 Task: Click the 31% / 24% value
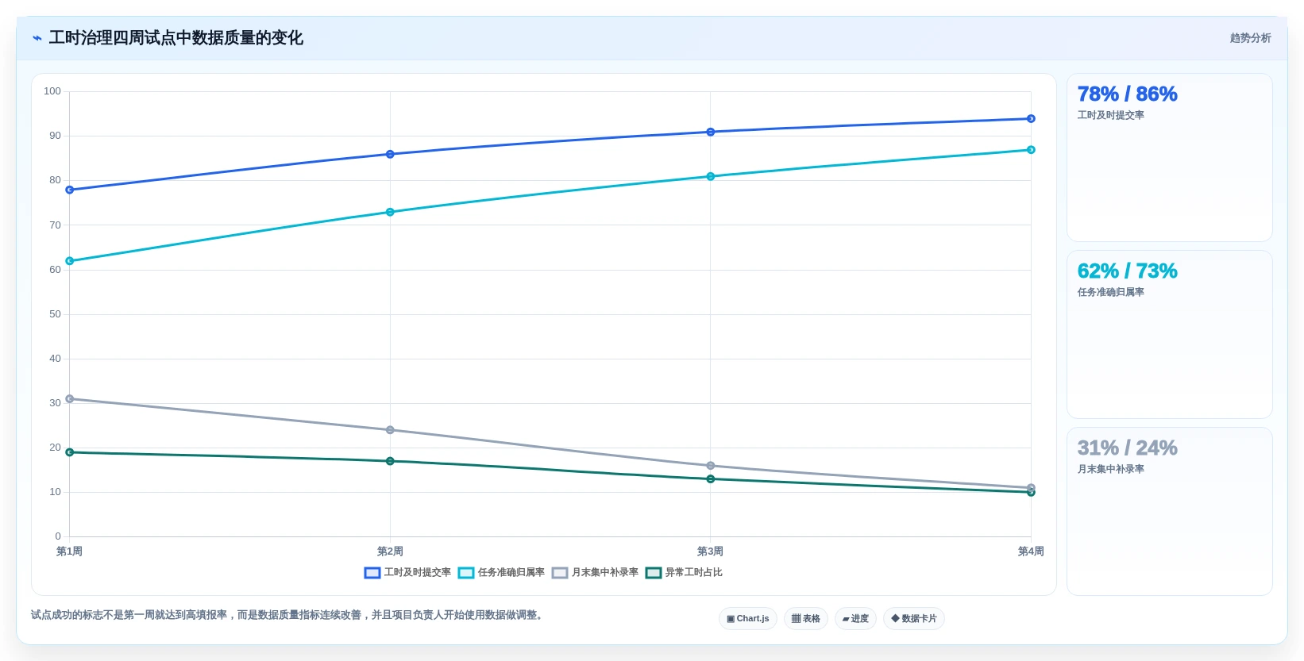pyautogui.click(x=1127, y=448)
